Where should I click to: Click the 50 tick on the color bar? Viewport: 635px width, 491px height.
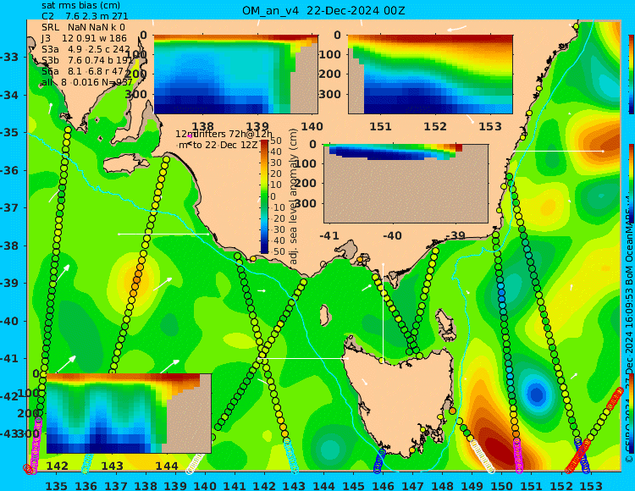[x=276, y=141]
